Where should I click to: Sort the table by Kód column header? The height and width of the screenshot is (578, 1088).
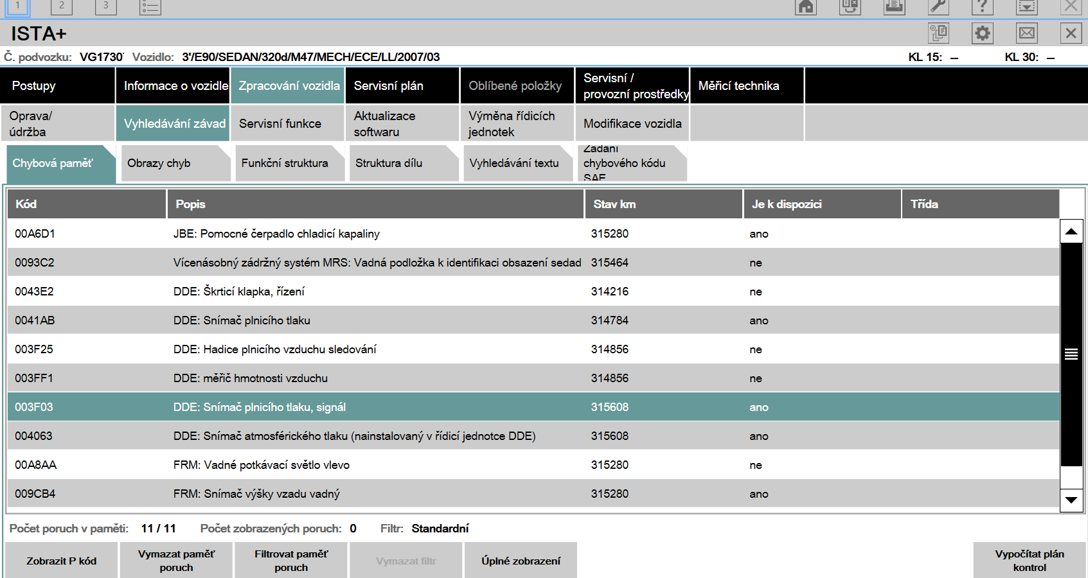tap(86, 204)
